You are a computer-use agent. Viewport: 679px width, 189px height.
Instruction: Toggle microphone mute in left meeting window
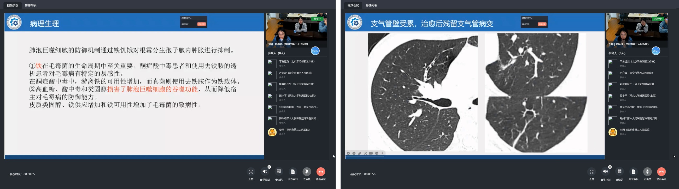(x=307, y=172)
